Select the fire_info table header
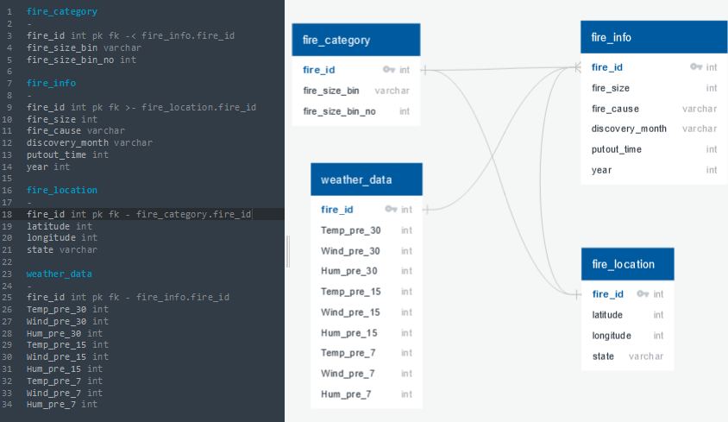728x422 pixels. pyautogui.click(x=654, y=37)
